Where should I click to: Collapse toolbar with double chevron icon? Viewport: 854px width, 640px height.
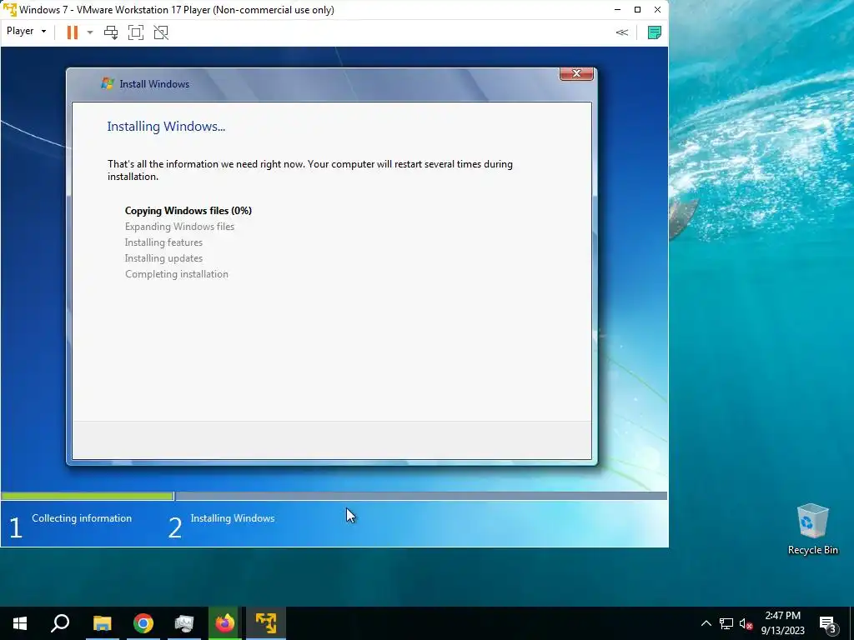(x=621, y=32)
